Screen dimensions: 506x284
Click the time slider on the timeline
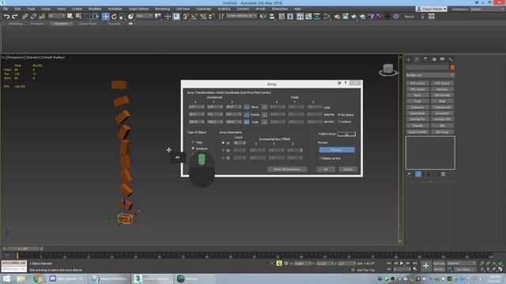coord(23,248)
